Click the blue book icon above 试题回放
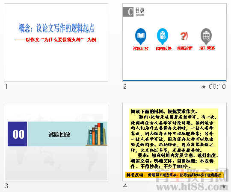Viewport: 231px width, 192px height. pyautogui.click(x=141, y=36)
